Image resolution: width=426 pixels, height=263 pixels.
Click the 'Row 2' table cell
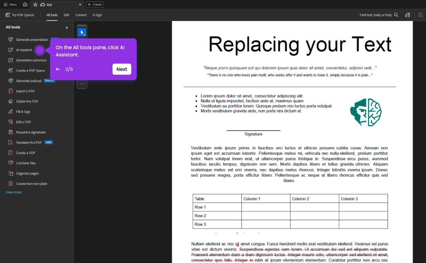[x=217, y=216]
